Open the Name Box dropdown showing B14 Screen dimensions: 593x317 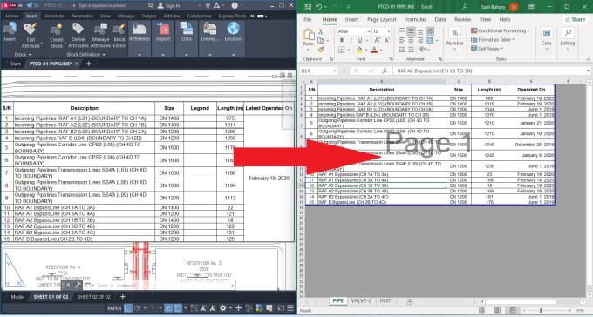[x=334, y=71]
